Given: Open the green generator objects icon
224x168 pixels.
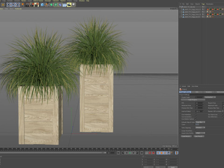Looking at the screenshot, I should (x=51, y=5).
